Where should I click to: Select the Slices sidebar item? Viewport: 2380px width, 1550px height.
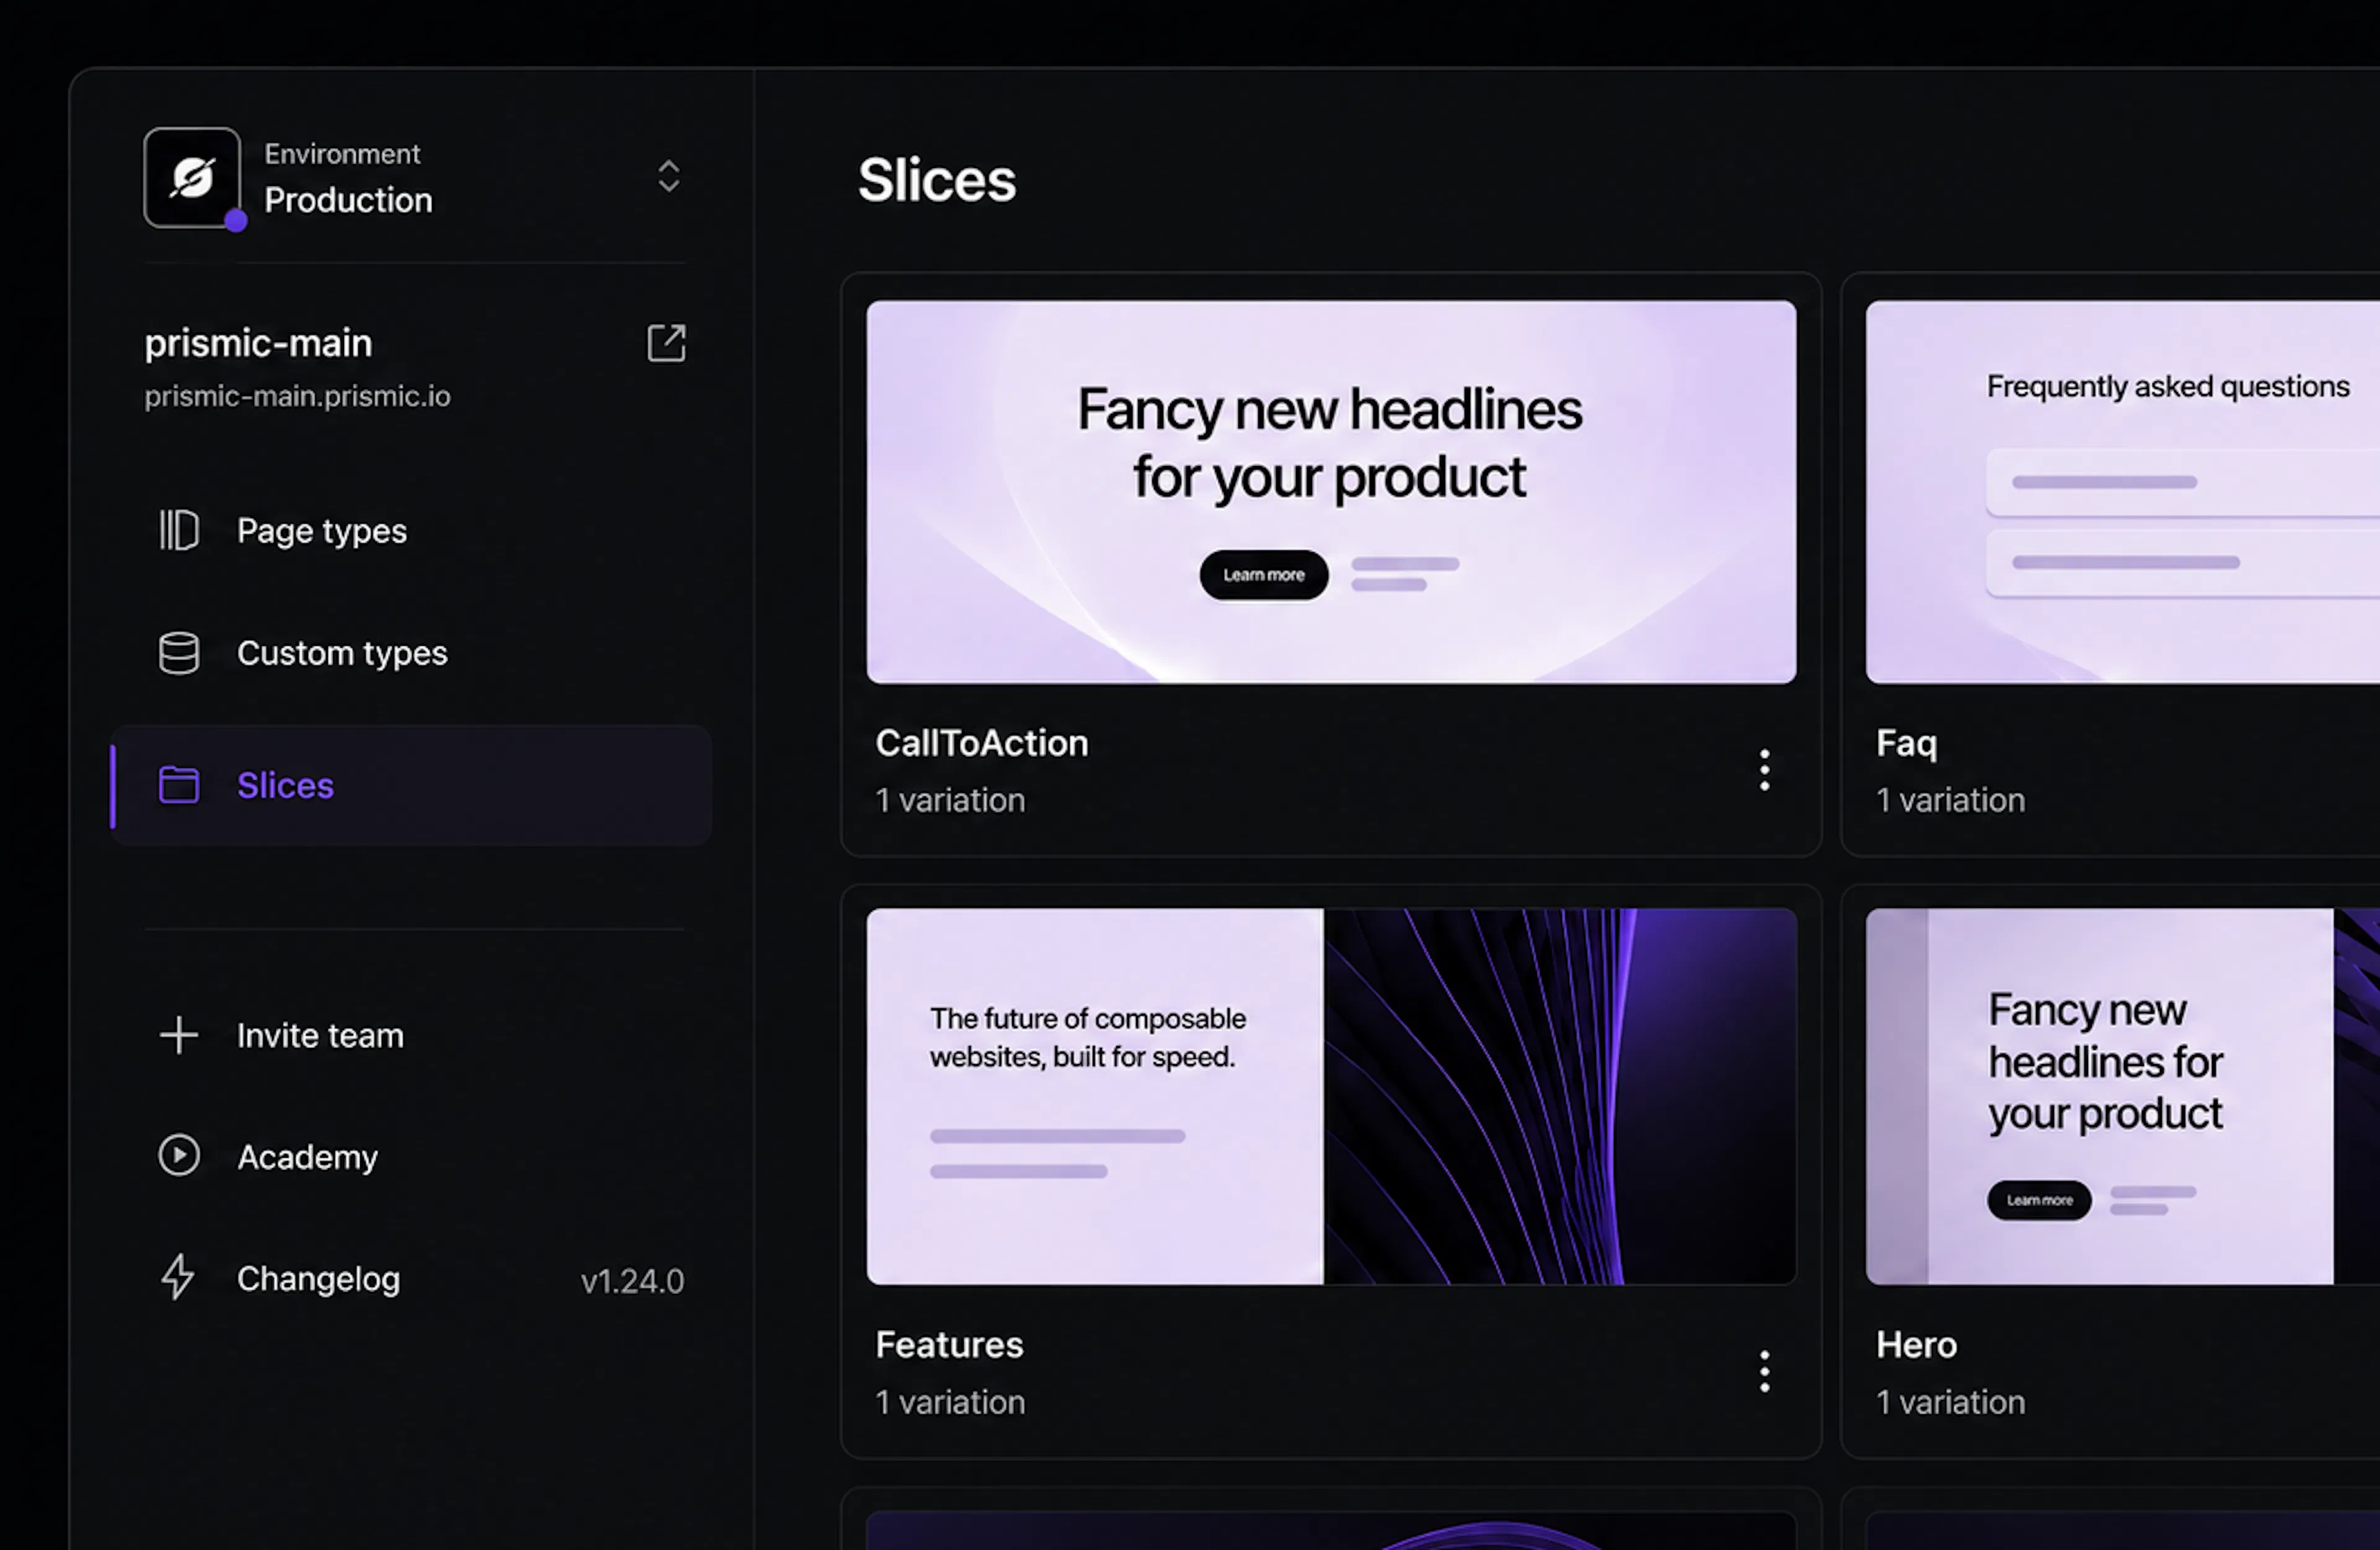(410, 785)
